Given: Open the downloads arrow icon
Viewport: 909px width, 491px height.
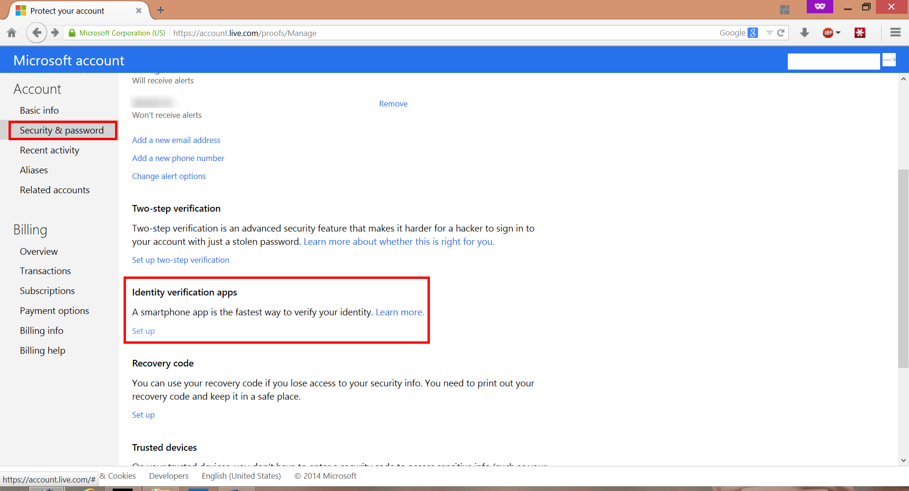Looking at the screenshot, I should tap(804, 33).
